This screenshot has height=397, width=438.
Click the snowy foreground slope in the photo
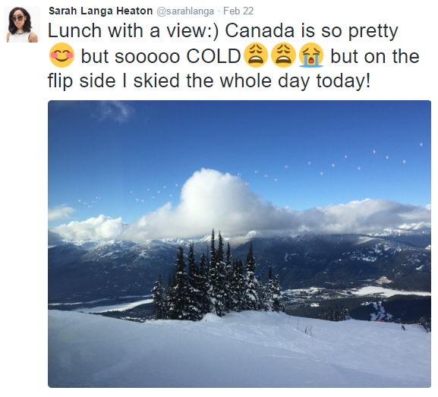click(x=239, y=352)
